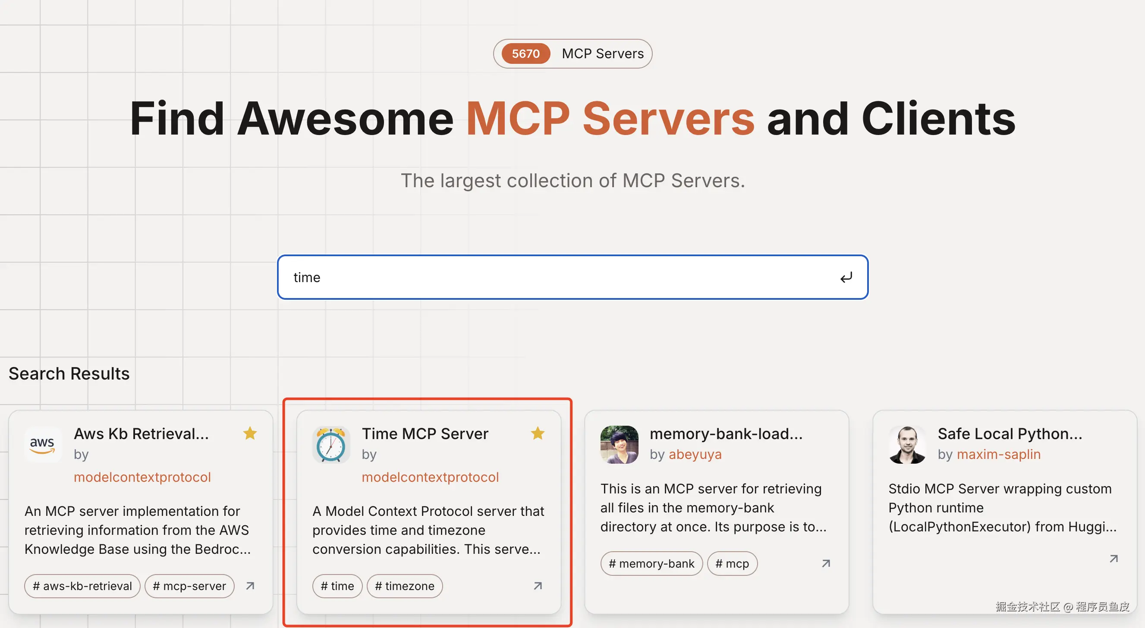Click the AWS logo icon

point(43,445)
